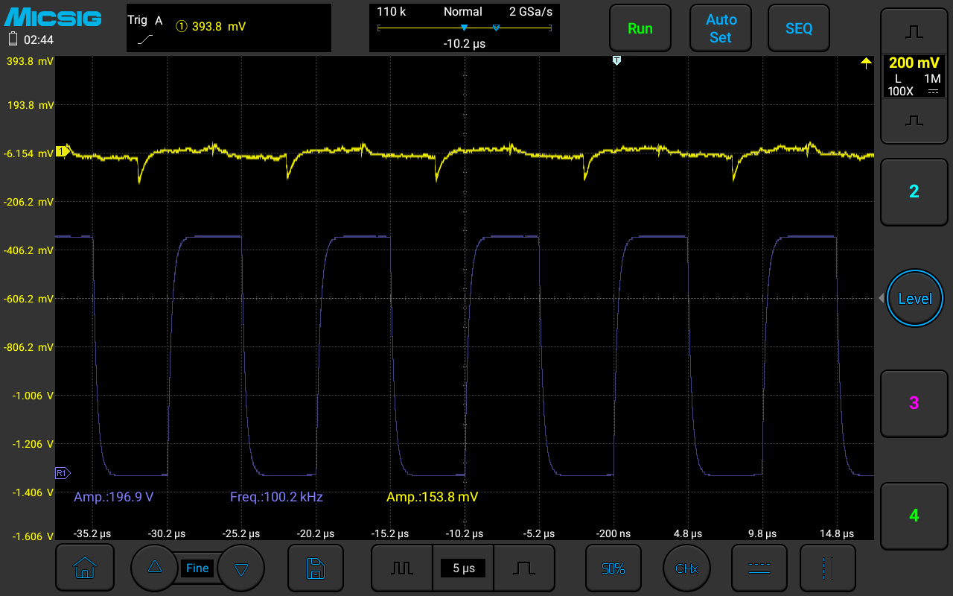Toggle channel 3 on
This screenshot has height=596, width=953.
pos(914,403)
